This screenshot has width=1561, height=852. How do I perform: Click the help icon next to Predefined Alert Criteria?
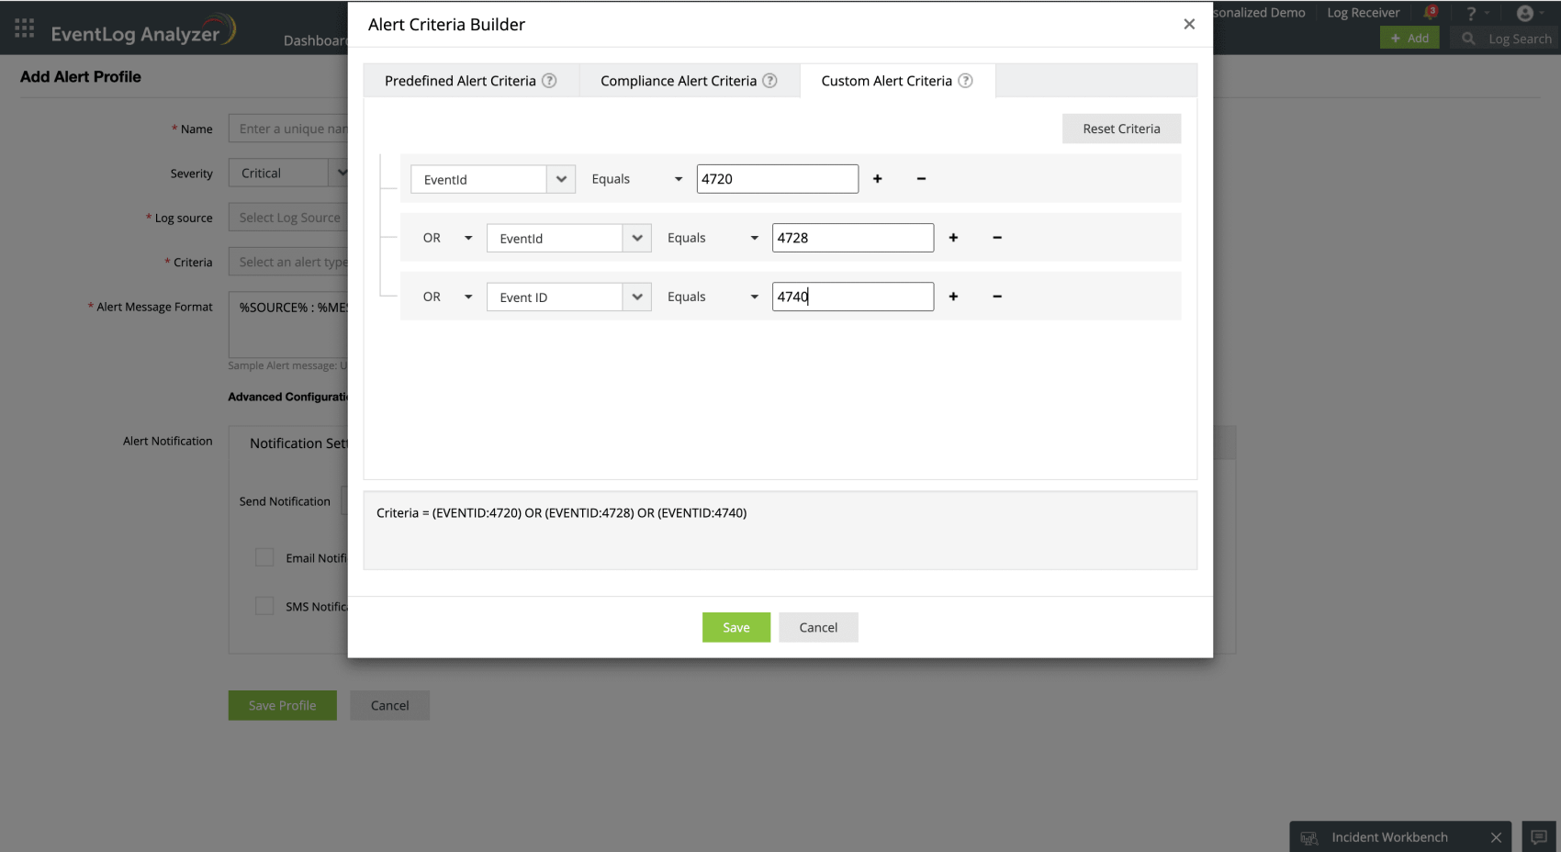tap(549, 81)
